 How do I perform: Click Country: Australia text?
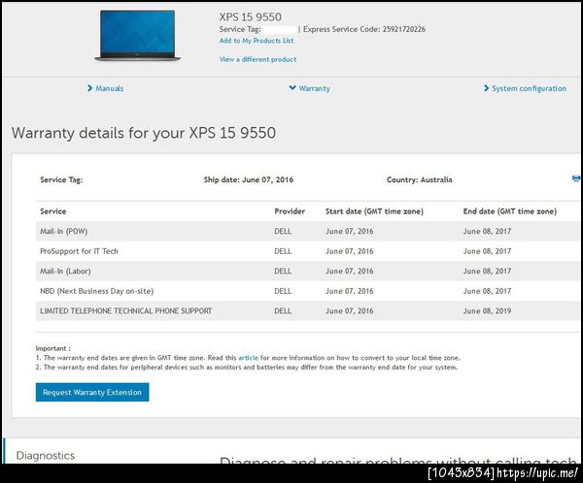[x=420, y=179]
